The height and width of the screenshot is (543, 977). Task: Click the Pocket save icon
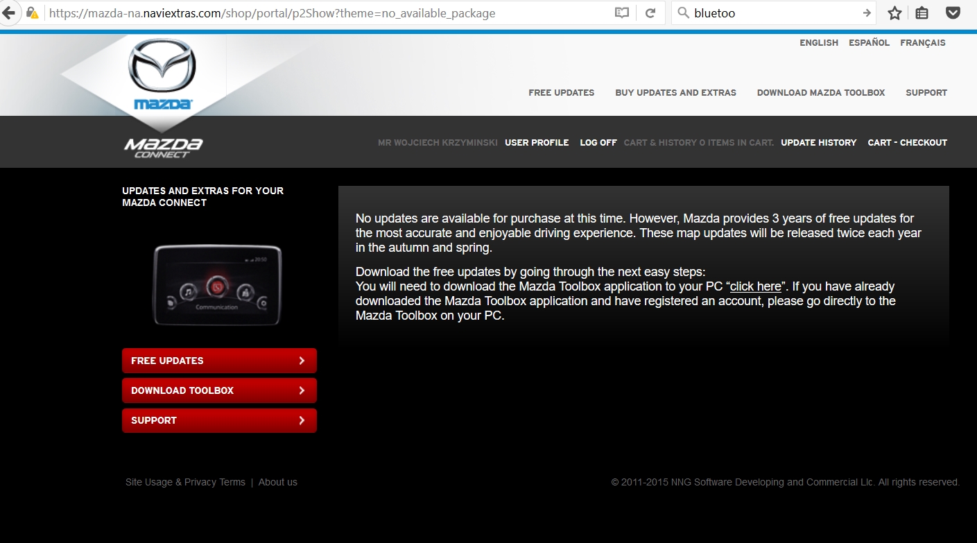[x=953, y=13]
